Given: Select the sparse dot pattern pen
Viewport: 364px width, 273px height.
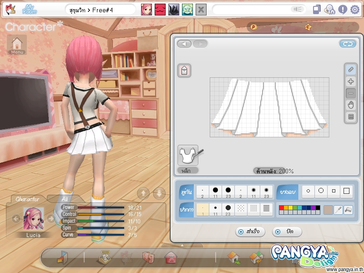Looking at the screenshot, I should 241,210.
